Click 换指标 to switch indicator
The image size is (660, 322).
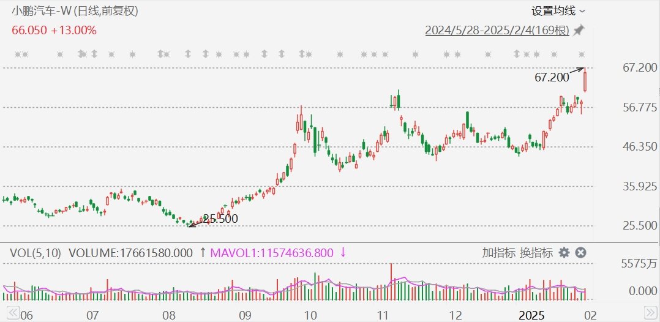pyautogui.click(x=536, y=253)
